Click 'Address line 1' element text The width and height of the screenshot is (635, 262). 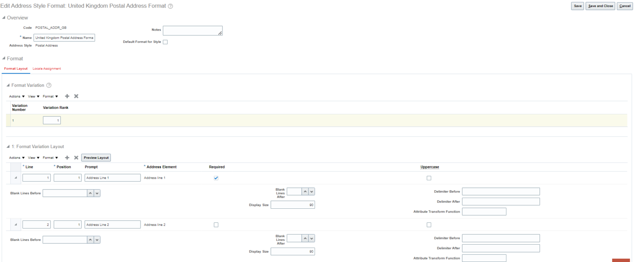coord(155,178)
